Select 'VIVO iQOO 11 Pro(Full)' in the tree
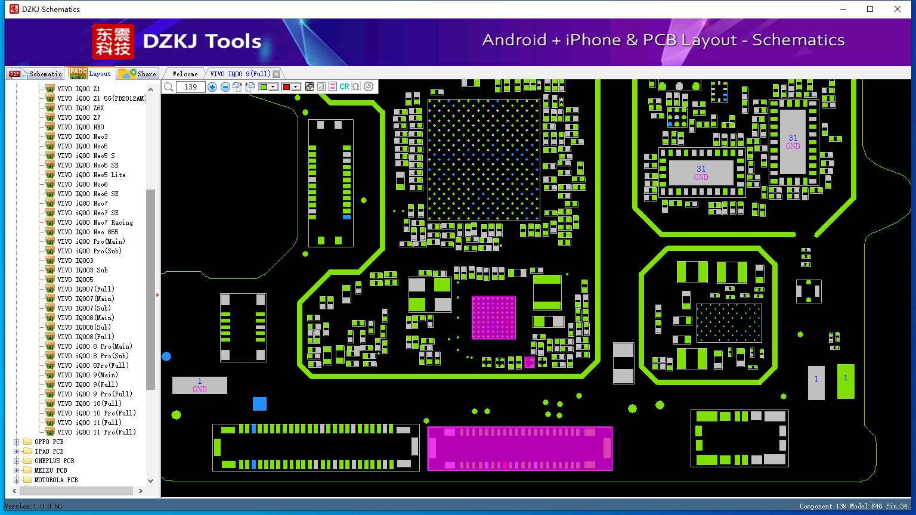The height and width of the screenshot is (515, 916). [97, 432]
